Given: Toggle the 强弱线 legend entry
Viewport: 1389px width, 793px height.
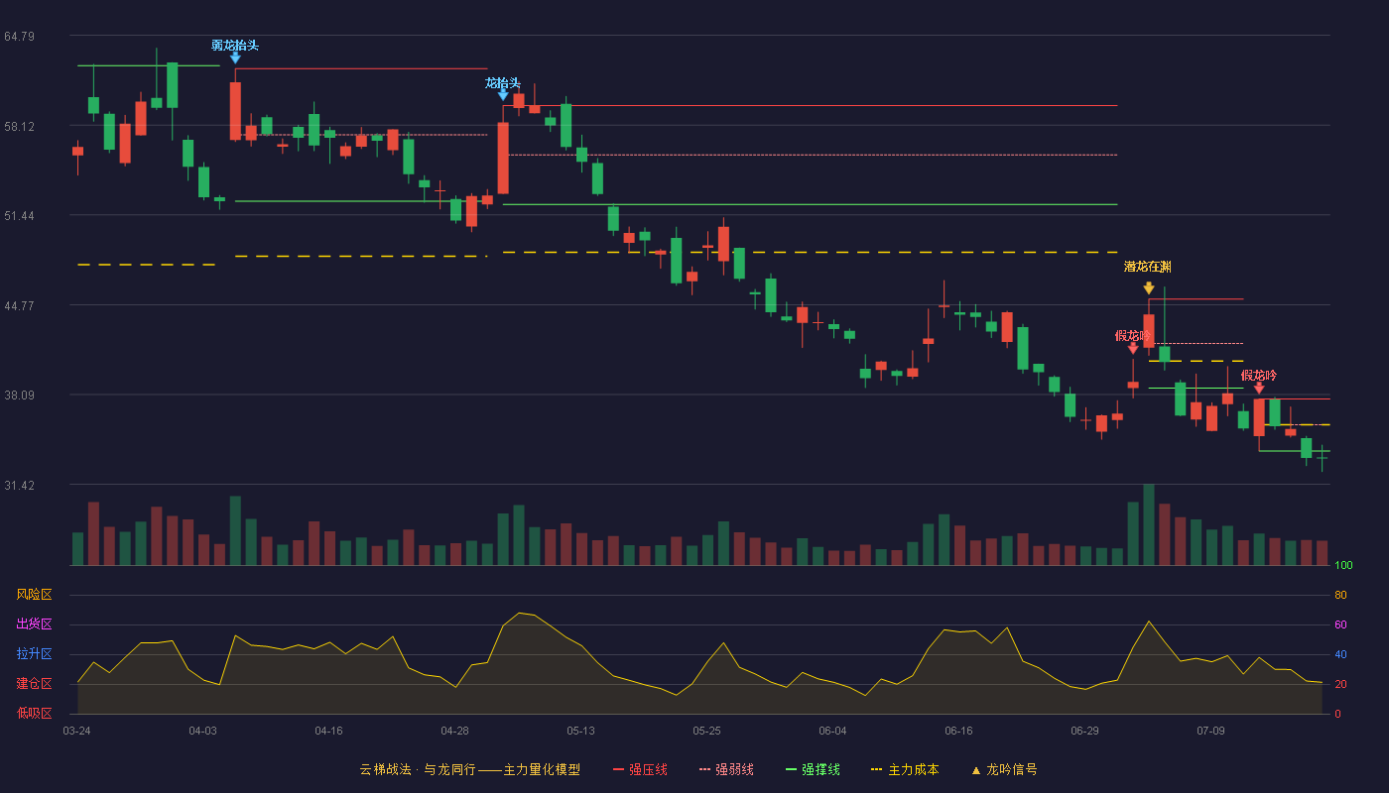Looking at the screenshot, I should tap(726, 769).
